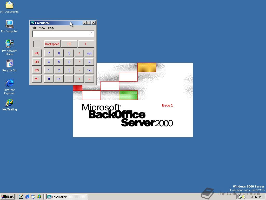Viewport: 266px width, 200px height.
Task: Click the subtraction - key
Action: tap(79, 70)
